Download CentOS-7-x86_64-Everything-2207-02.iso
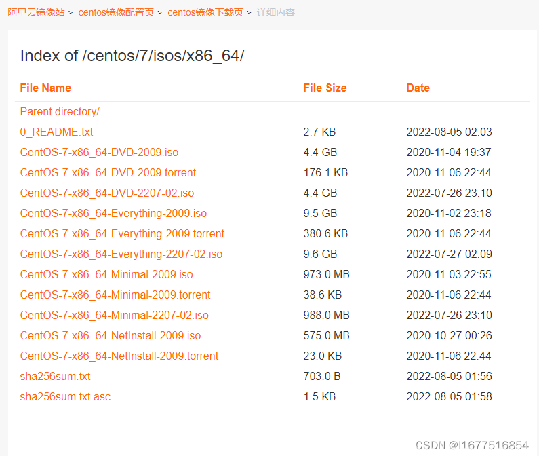This screenshot has width=539, height=456. 121,254
